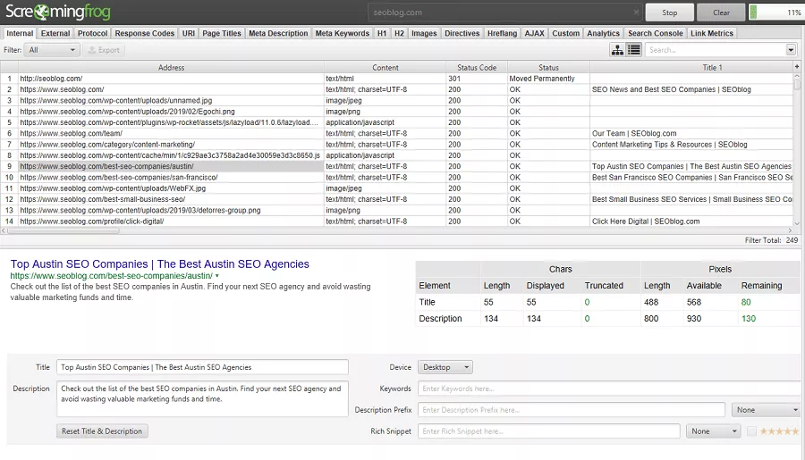Open the Meta Description tab
The image size is (805, 460).
coord(278,33)
